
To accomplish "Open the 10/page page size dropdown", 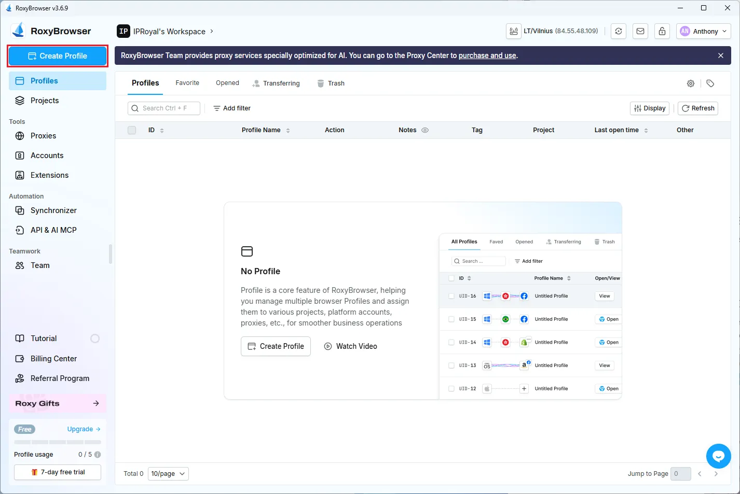I will point(168,473).
